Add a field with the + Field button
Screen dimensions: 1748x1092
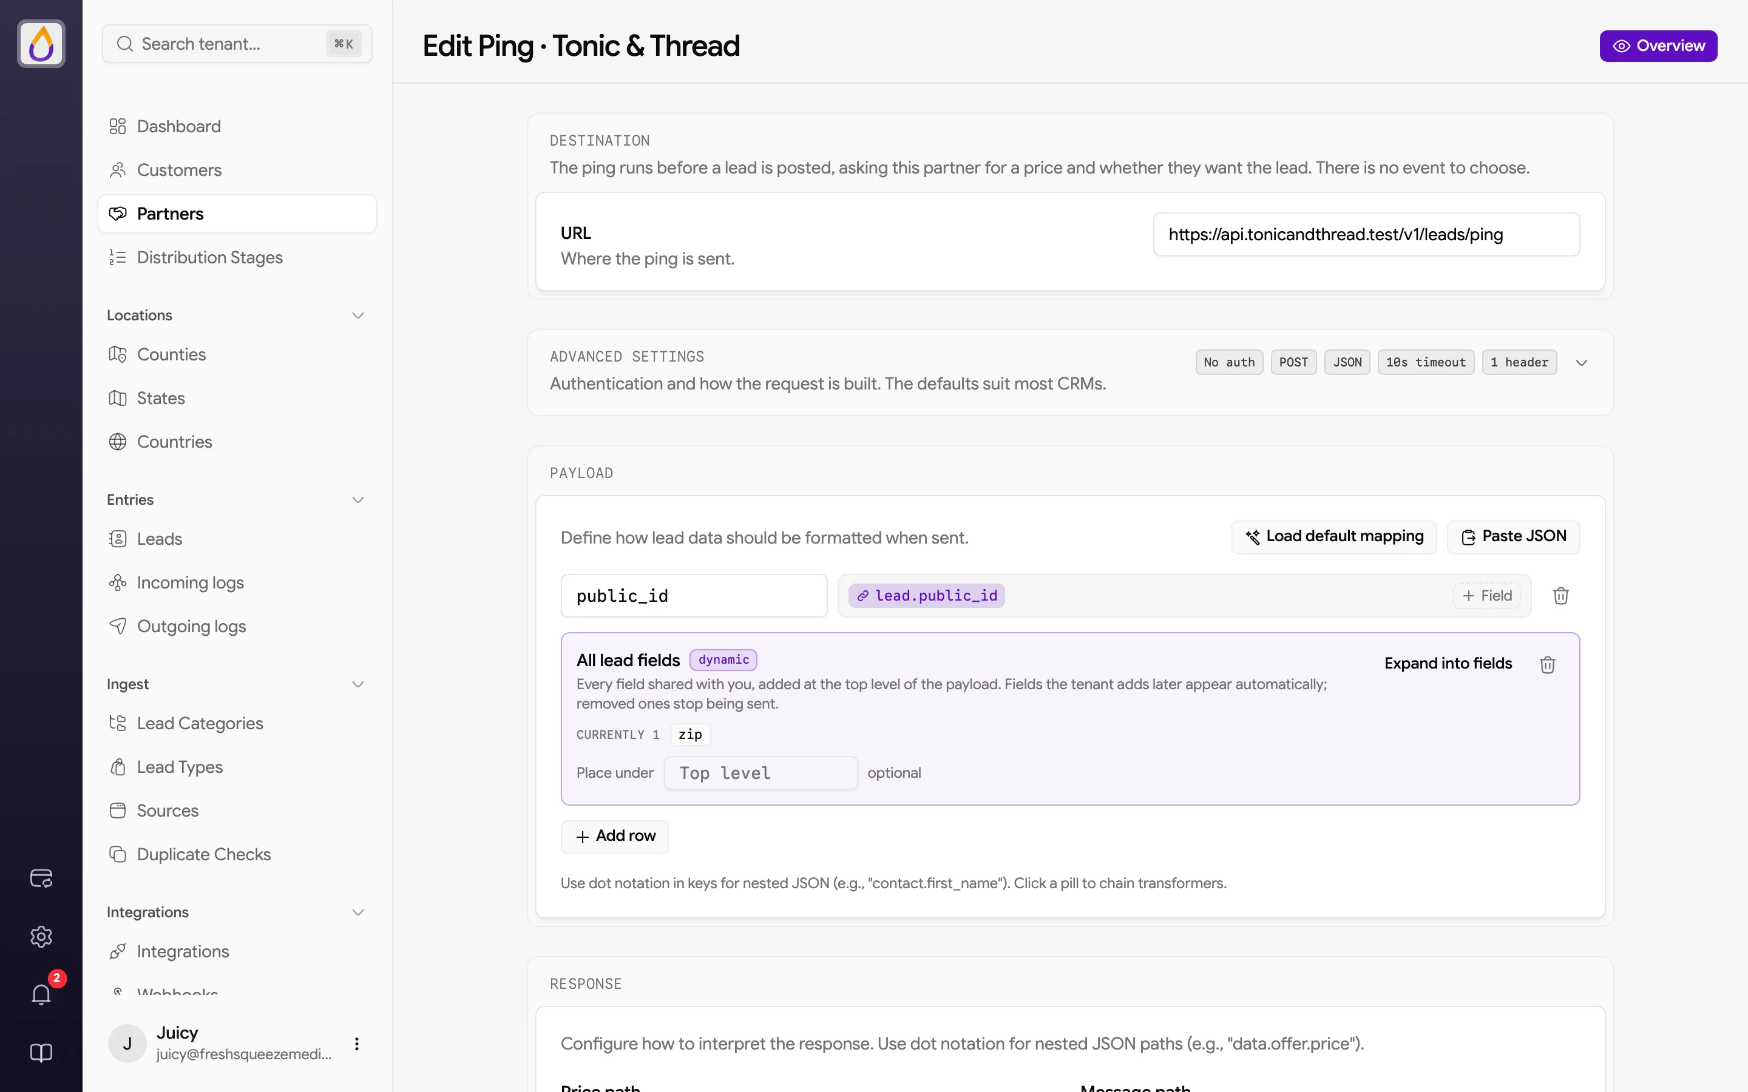pos(1486,596)
